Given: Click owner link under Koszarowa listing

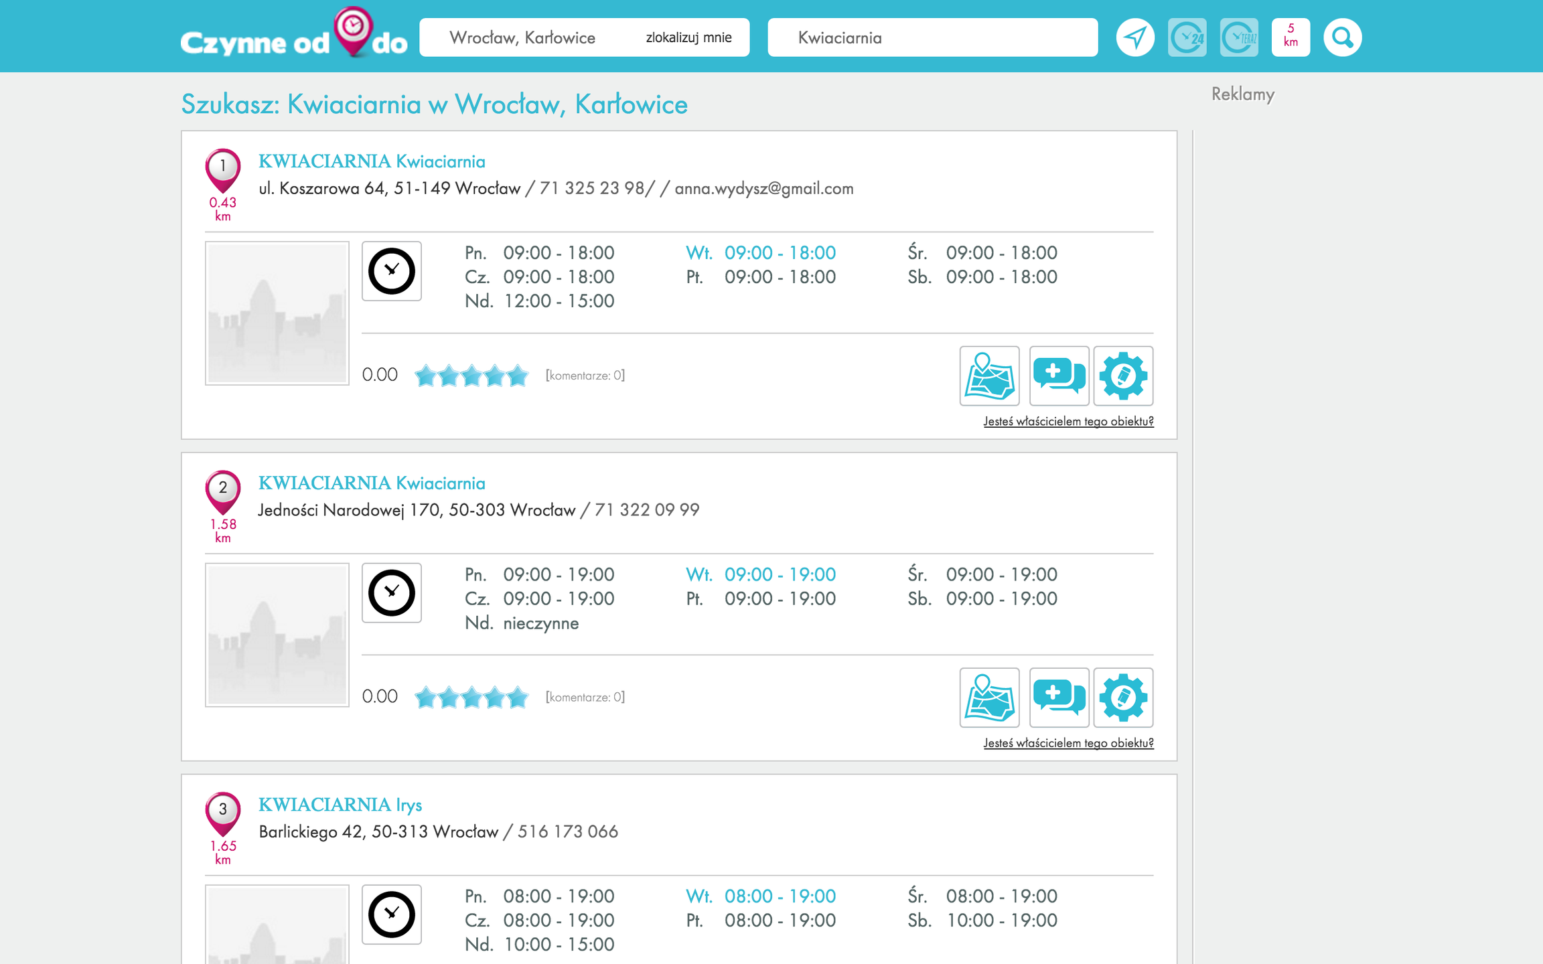Looking at the screenshot, I should tap(1068, 421).
